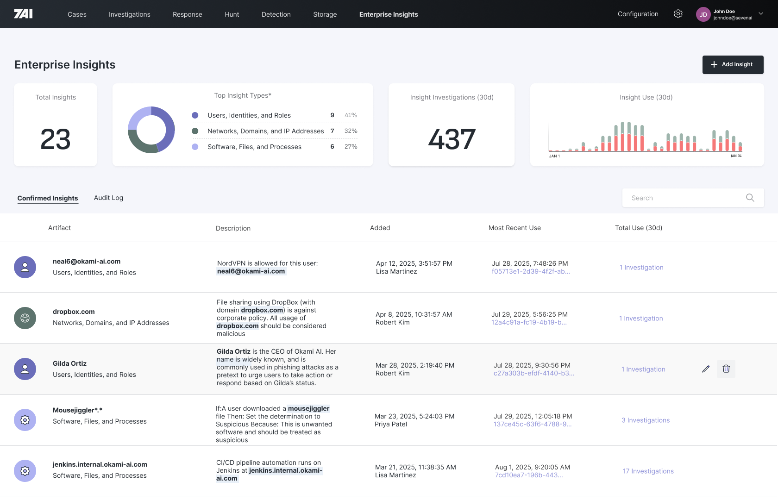Image resolution: width=778 pixels, height=500 pixels.
Task: Click the JD user avatar
Action: [x=703, y=14]
